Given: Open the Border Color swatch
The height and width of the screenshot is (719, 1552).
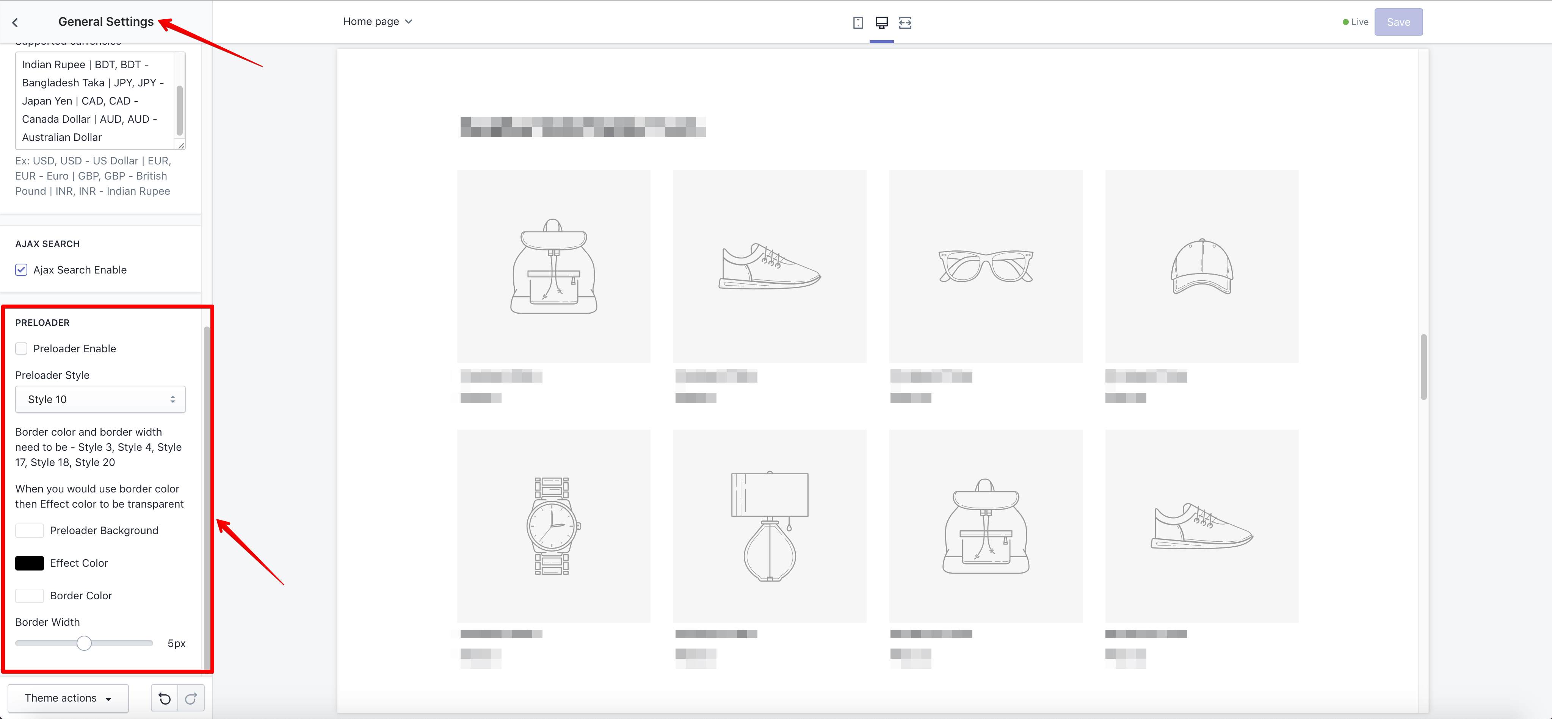Looking at the screenshot, I should 30,596.
